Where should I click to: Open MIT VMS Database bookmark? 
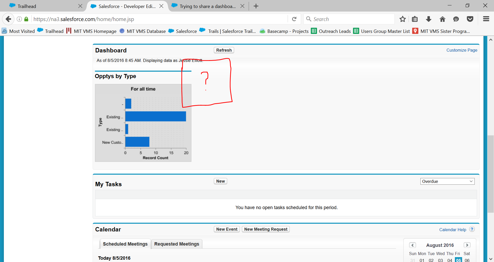(143, 31)
